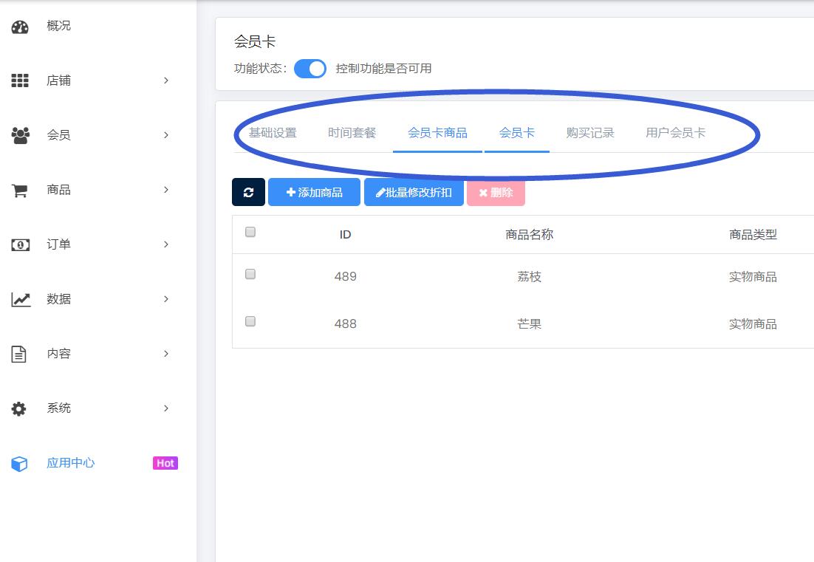The image size is (814, 562).
Task: Click the 系统 gear icon
Action: (18, 409)
